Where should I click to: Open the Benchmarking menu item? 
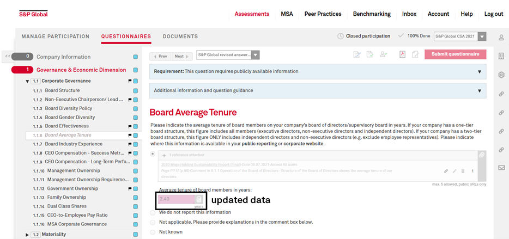click(372, 14)
